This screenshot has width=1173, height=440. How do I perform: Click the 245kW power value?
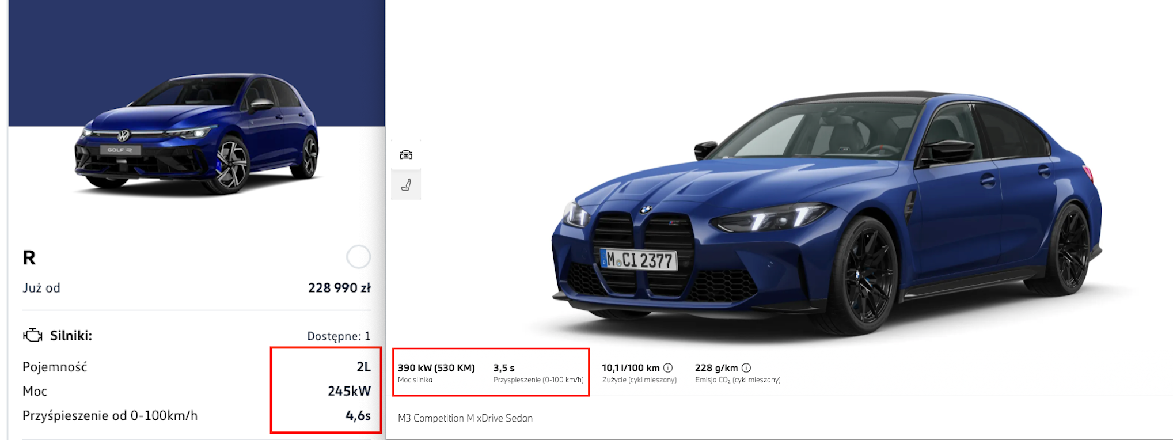pyautogui.click(x=349, y=391)
